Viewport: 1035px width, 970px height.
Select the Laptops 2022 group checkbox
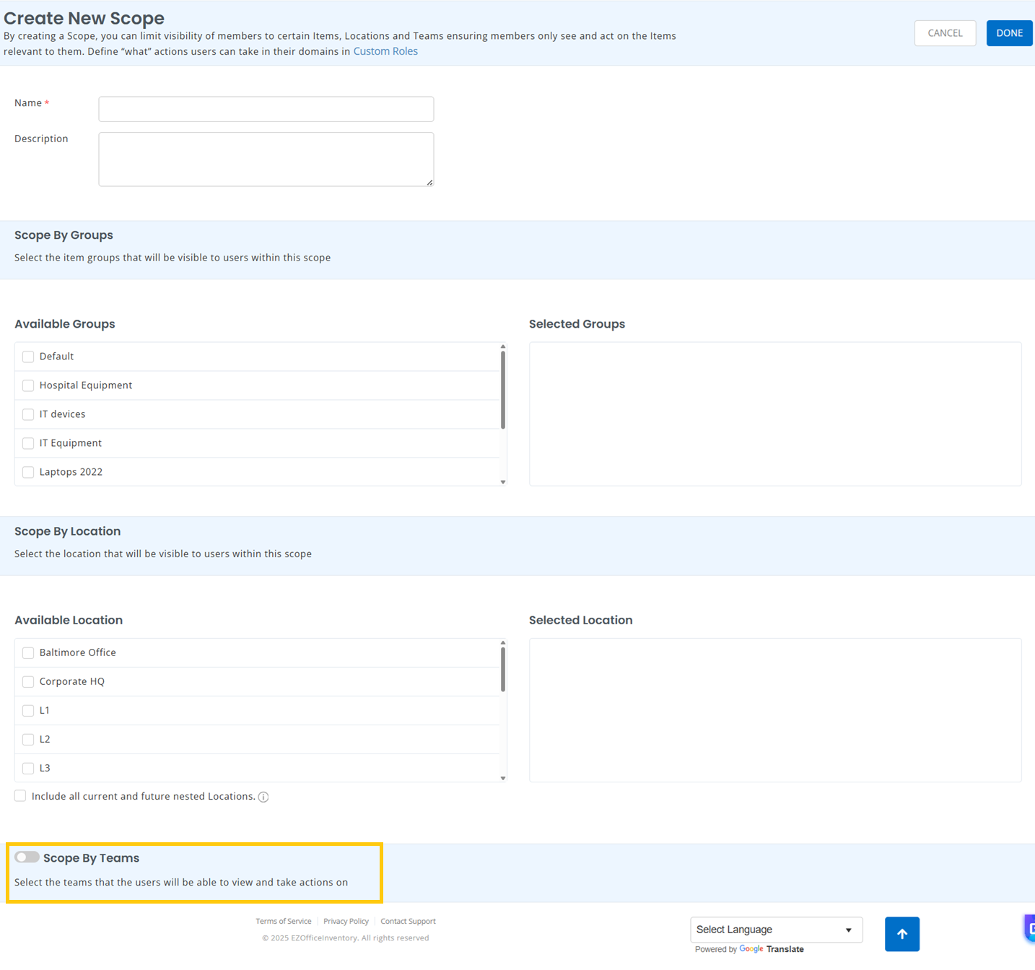[x=28, y=472]
